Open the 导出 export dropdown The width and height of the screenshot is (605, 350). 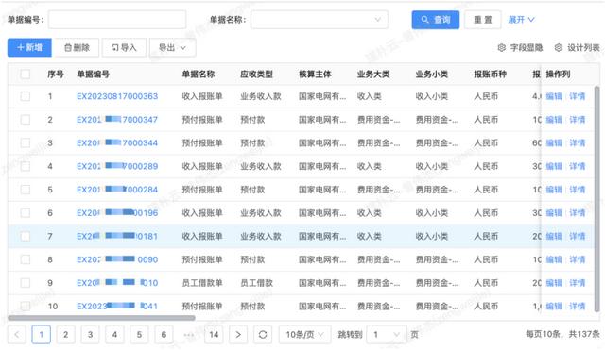pos(172,48)
